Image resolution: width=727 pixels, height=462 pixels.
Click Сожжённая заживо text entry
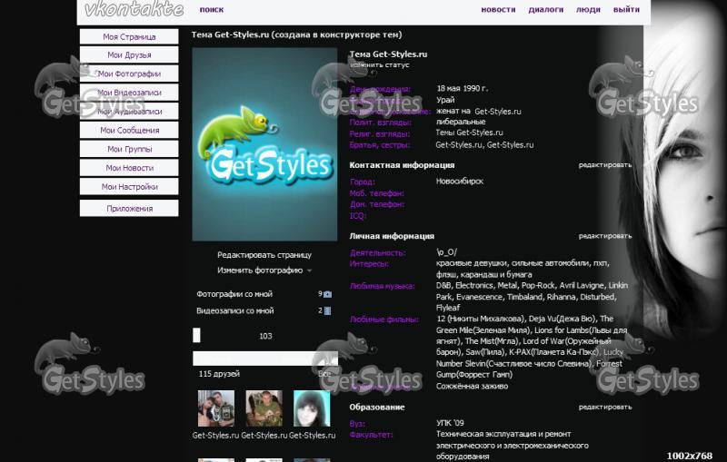coord(472,386)
